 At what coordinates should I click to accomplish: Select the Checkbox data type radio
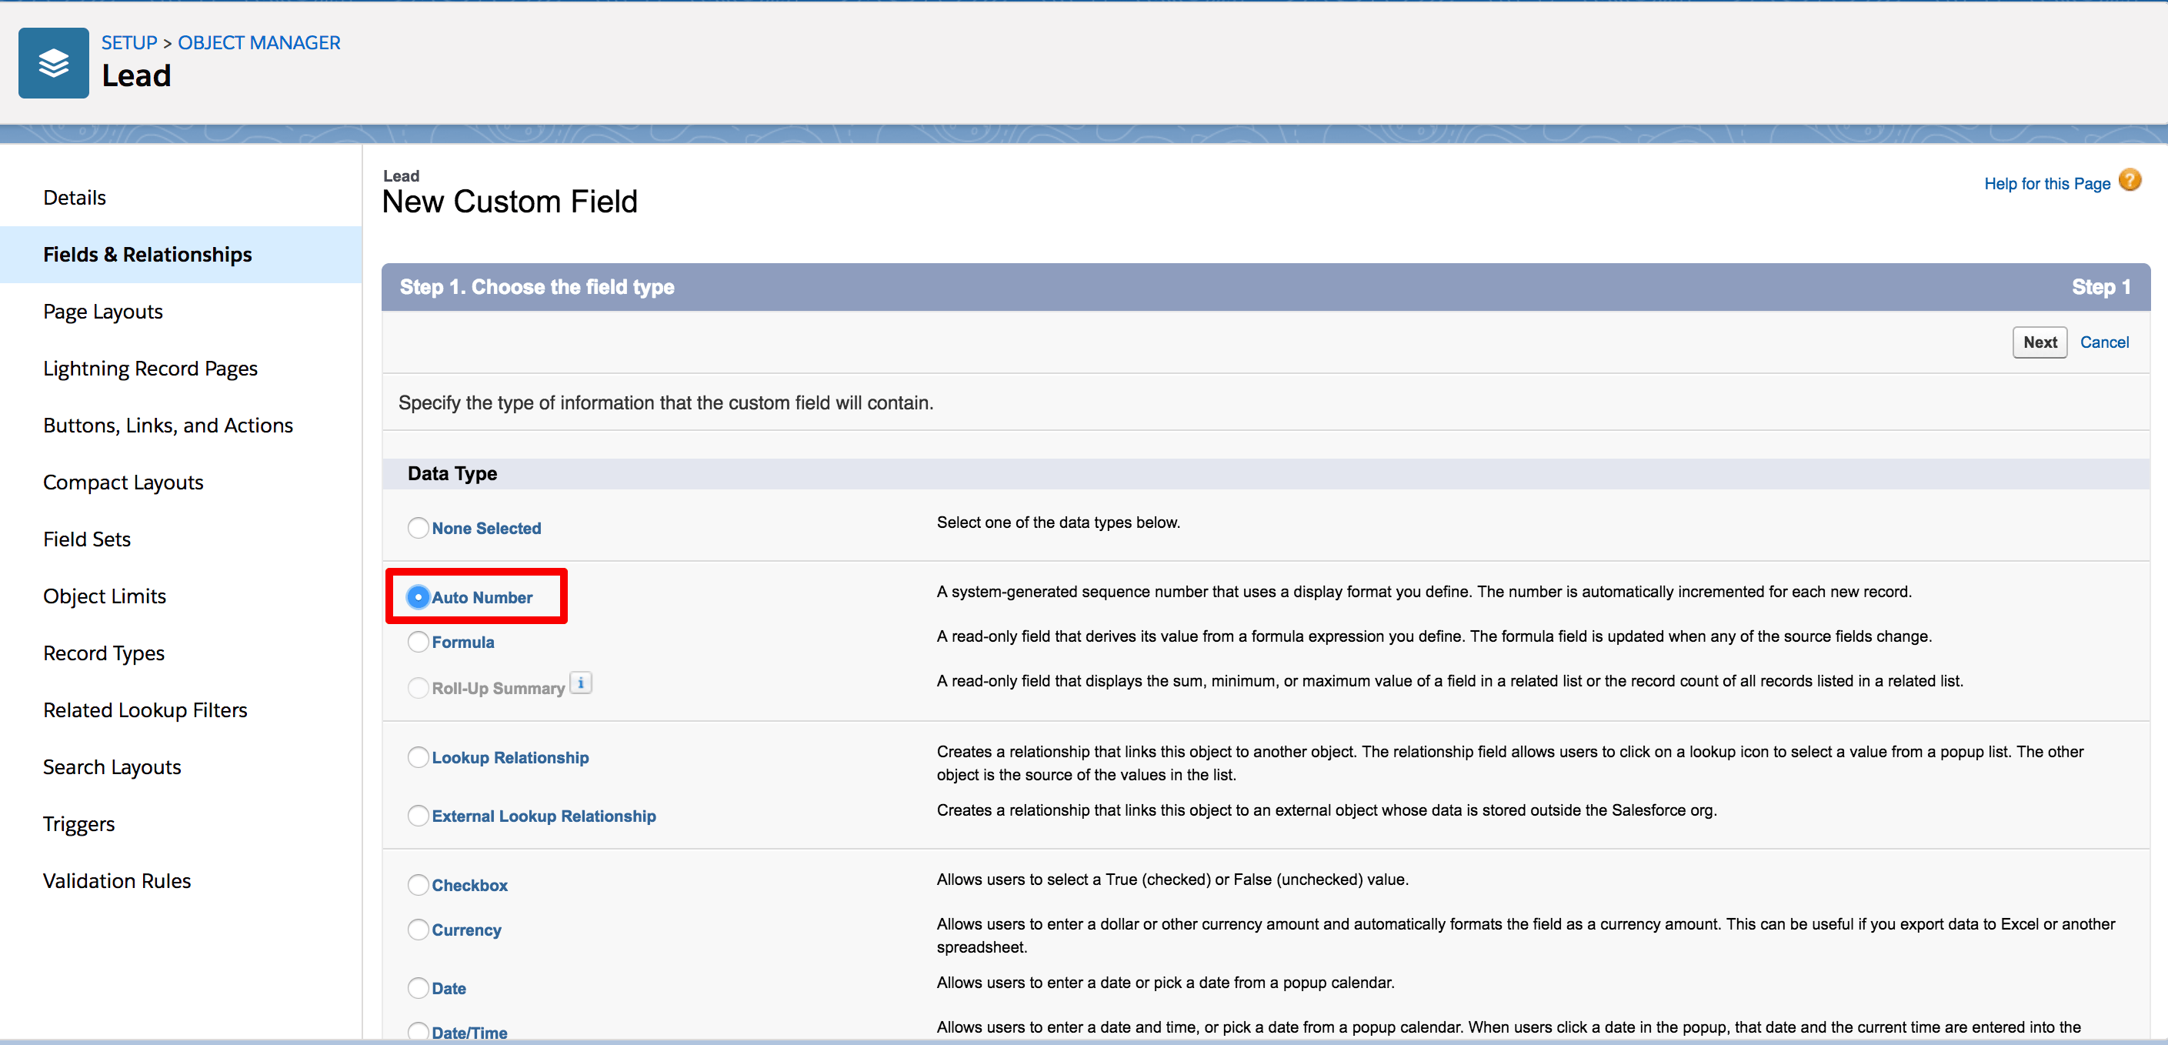point(419,884)
